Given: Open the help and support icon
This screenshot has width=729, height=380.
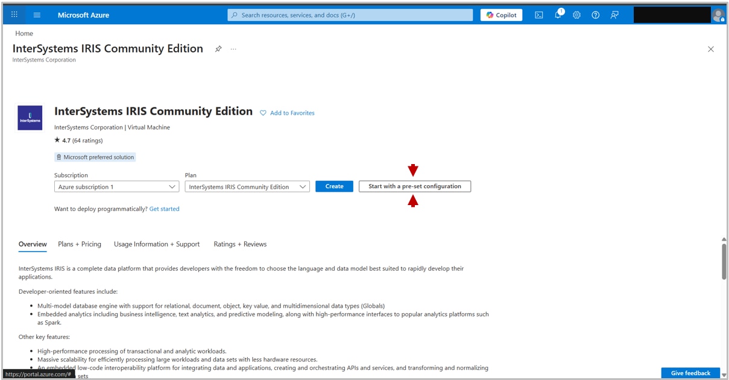Looking at the screenshot, I should (595, 14).
